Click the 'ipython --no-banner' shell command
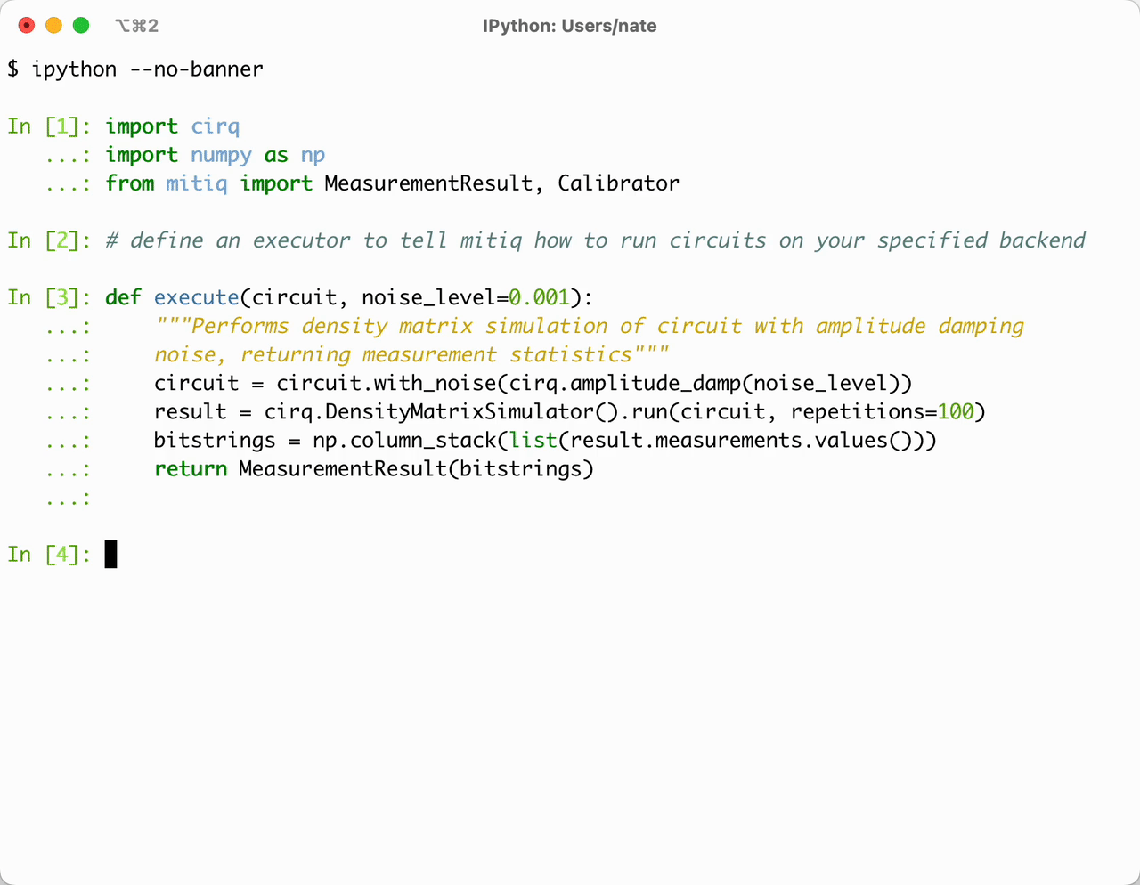Screen dimensions: 1140x885 [x=148, y=69]
